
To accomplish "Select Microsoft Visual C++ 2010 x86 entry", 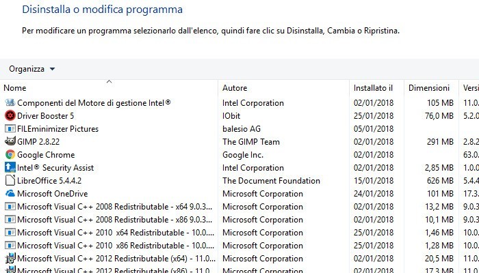I will 109,246.
